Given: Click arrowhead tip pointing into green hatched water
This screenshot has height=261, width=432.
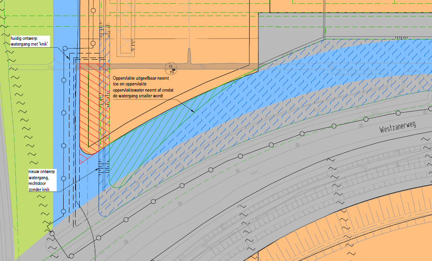Looking at the screenshot, I should click(194, 111).
